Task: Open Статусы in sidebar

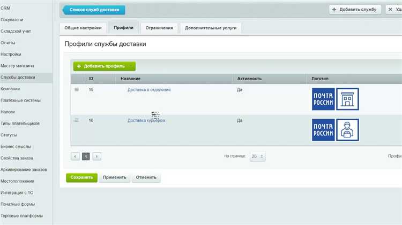Action: [9, 135]
